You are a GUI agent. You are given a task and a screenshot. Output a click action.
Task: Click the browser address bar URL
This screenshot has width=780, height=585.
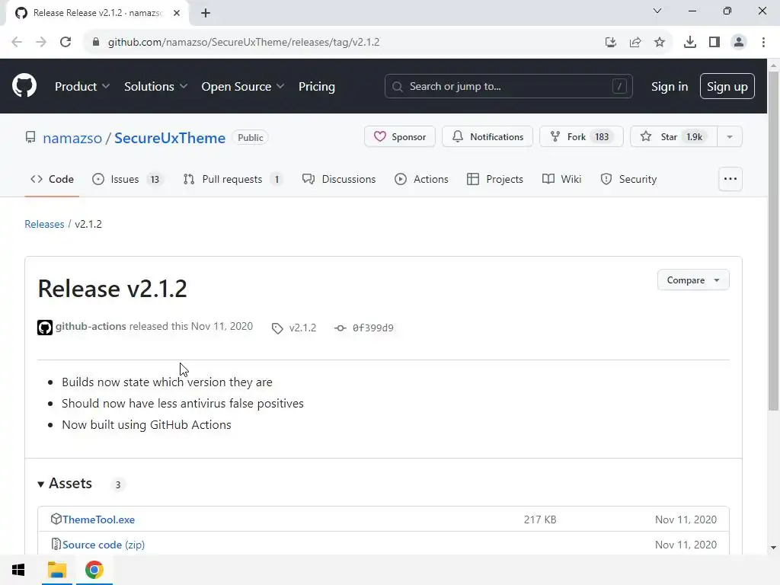pos(244,43)
